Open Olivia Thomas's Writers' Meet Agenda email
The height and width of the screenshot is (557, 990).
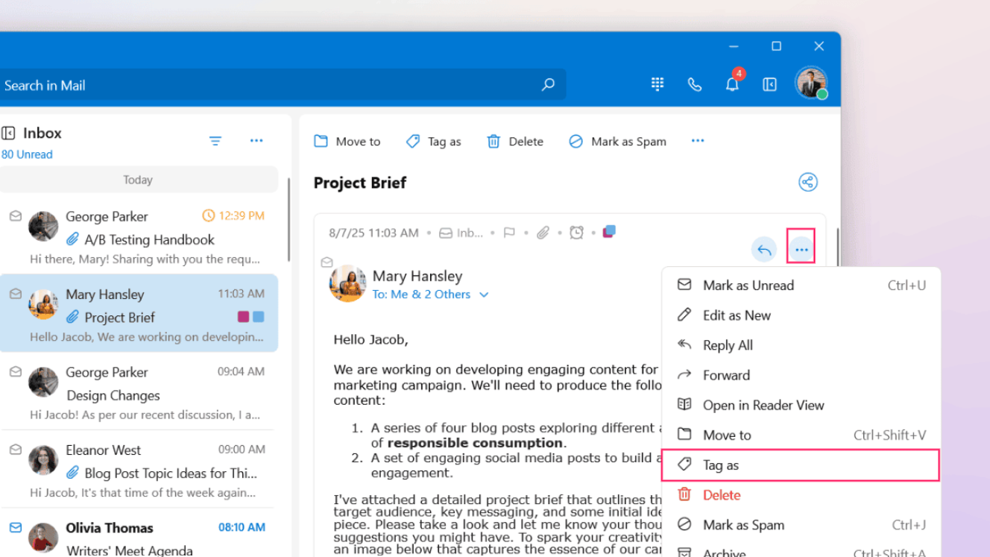click(139, 534)
